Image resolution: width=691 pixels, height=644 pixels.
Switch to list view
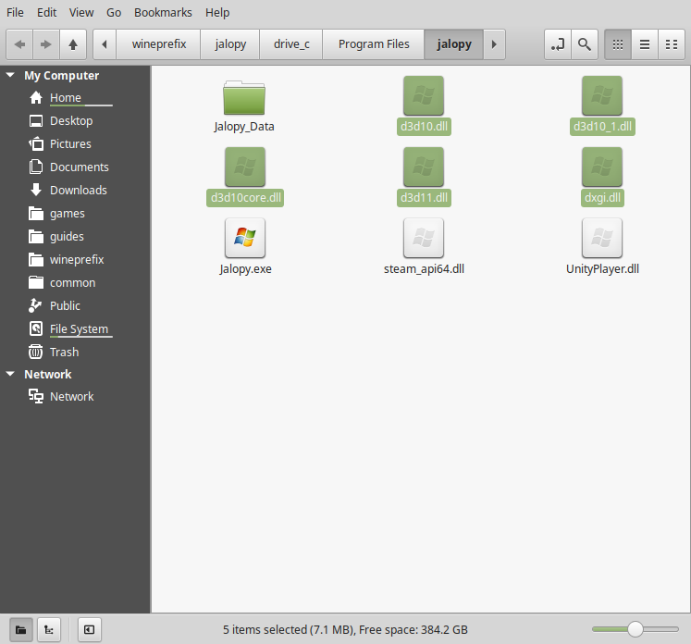(645, 44)
